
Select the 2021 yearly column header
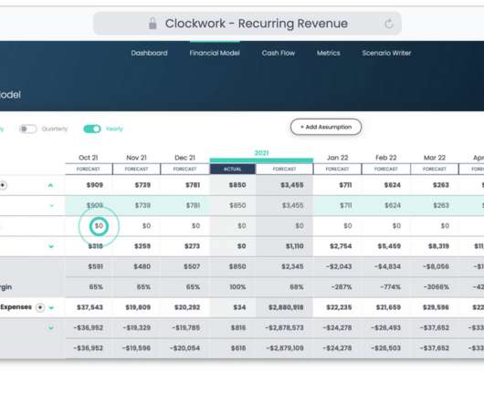click(261, 153)
